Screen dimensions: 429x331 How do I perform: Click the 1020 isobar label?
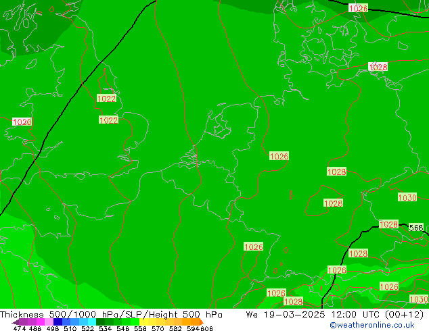pyautogui.click(x=22, y=122)
